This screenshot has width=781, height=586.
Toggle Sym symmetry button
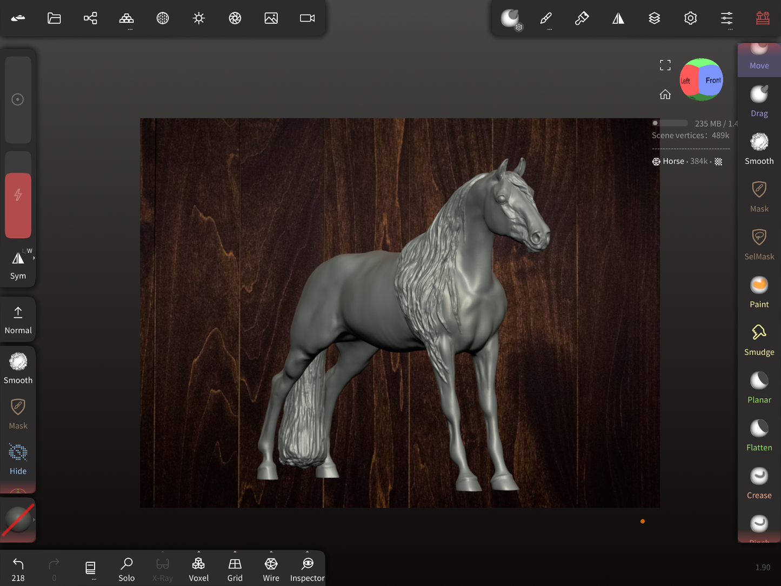18,264
